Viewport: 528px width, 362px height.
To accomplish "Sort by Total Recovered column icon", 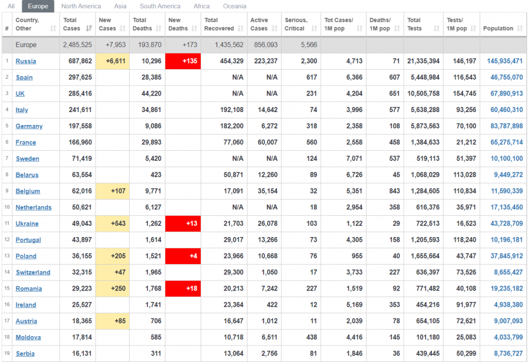I will [241, 28].
